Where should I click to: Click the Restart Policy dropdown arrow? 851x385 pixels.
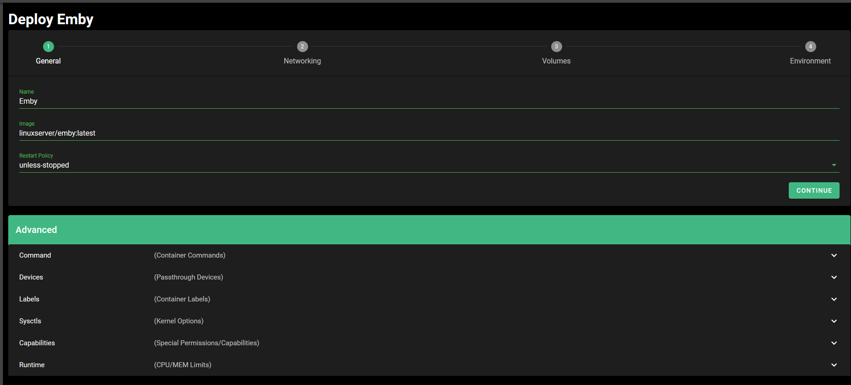(x=834, y=165)
